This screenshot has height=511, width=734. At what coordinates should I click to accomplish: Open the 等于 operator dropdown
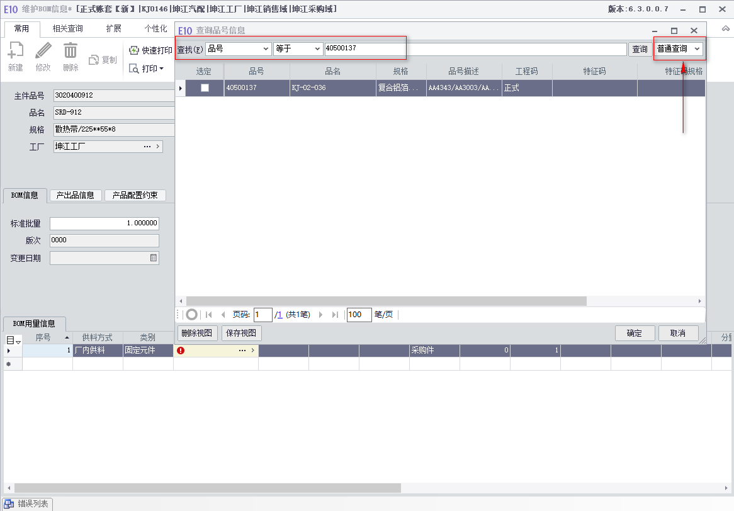[x=317, y=48]
